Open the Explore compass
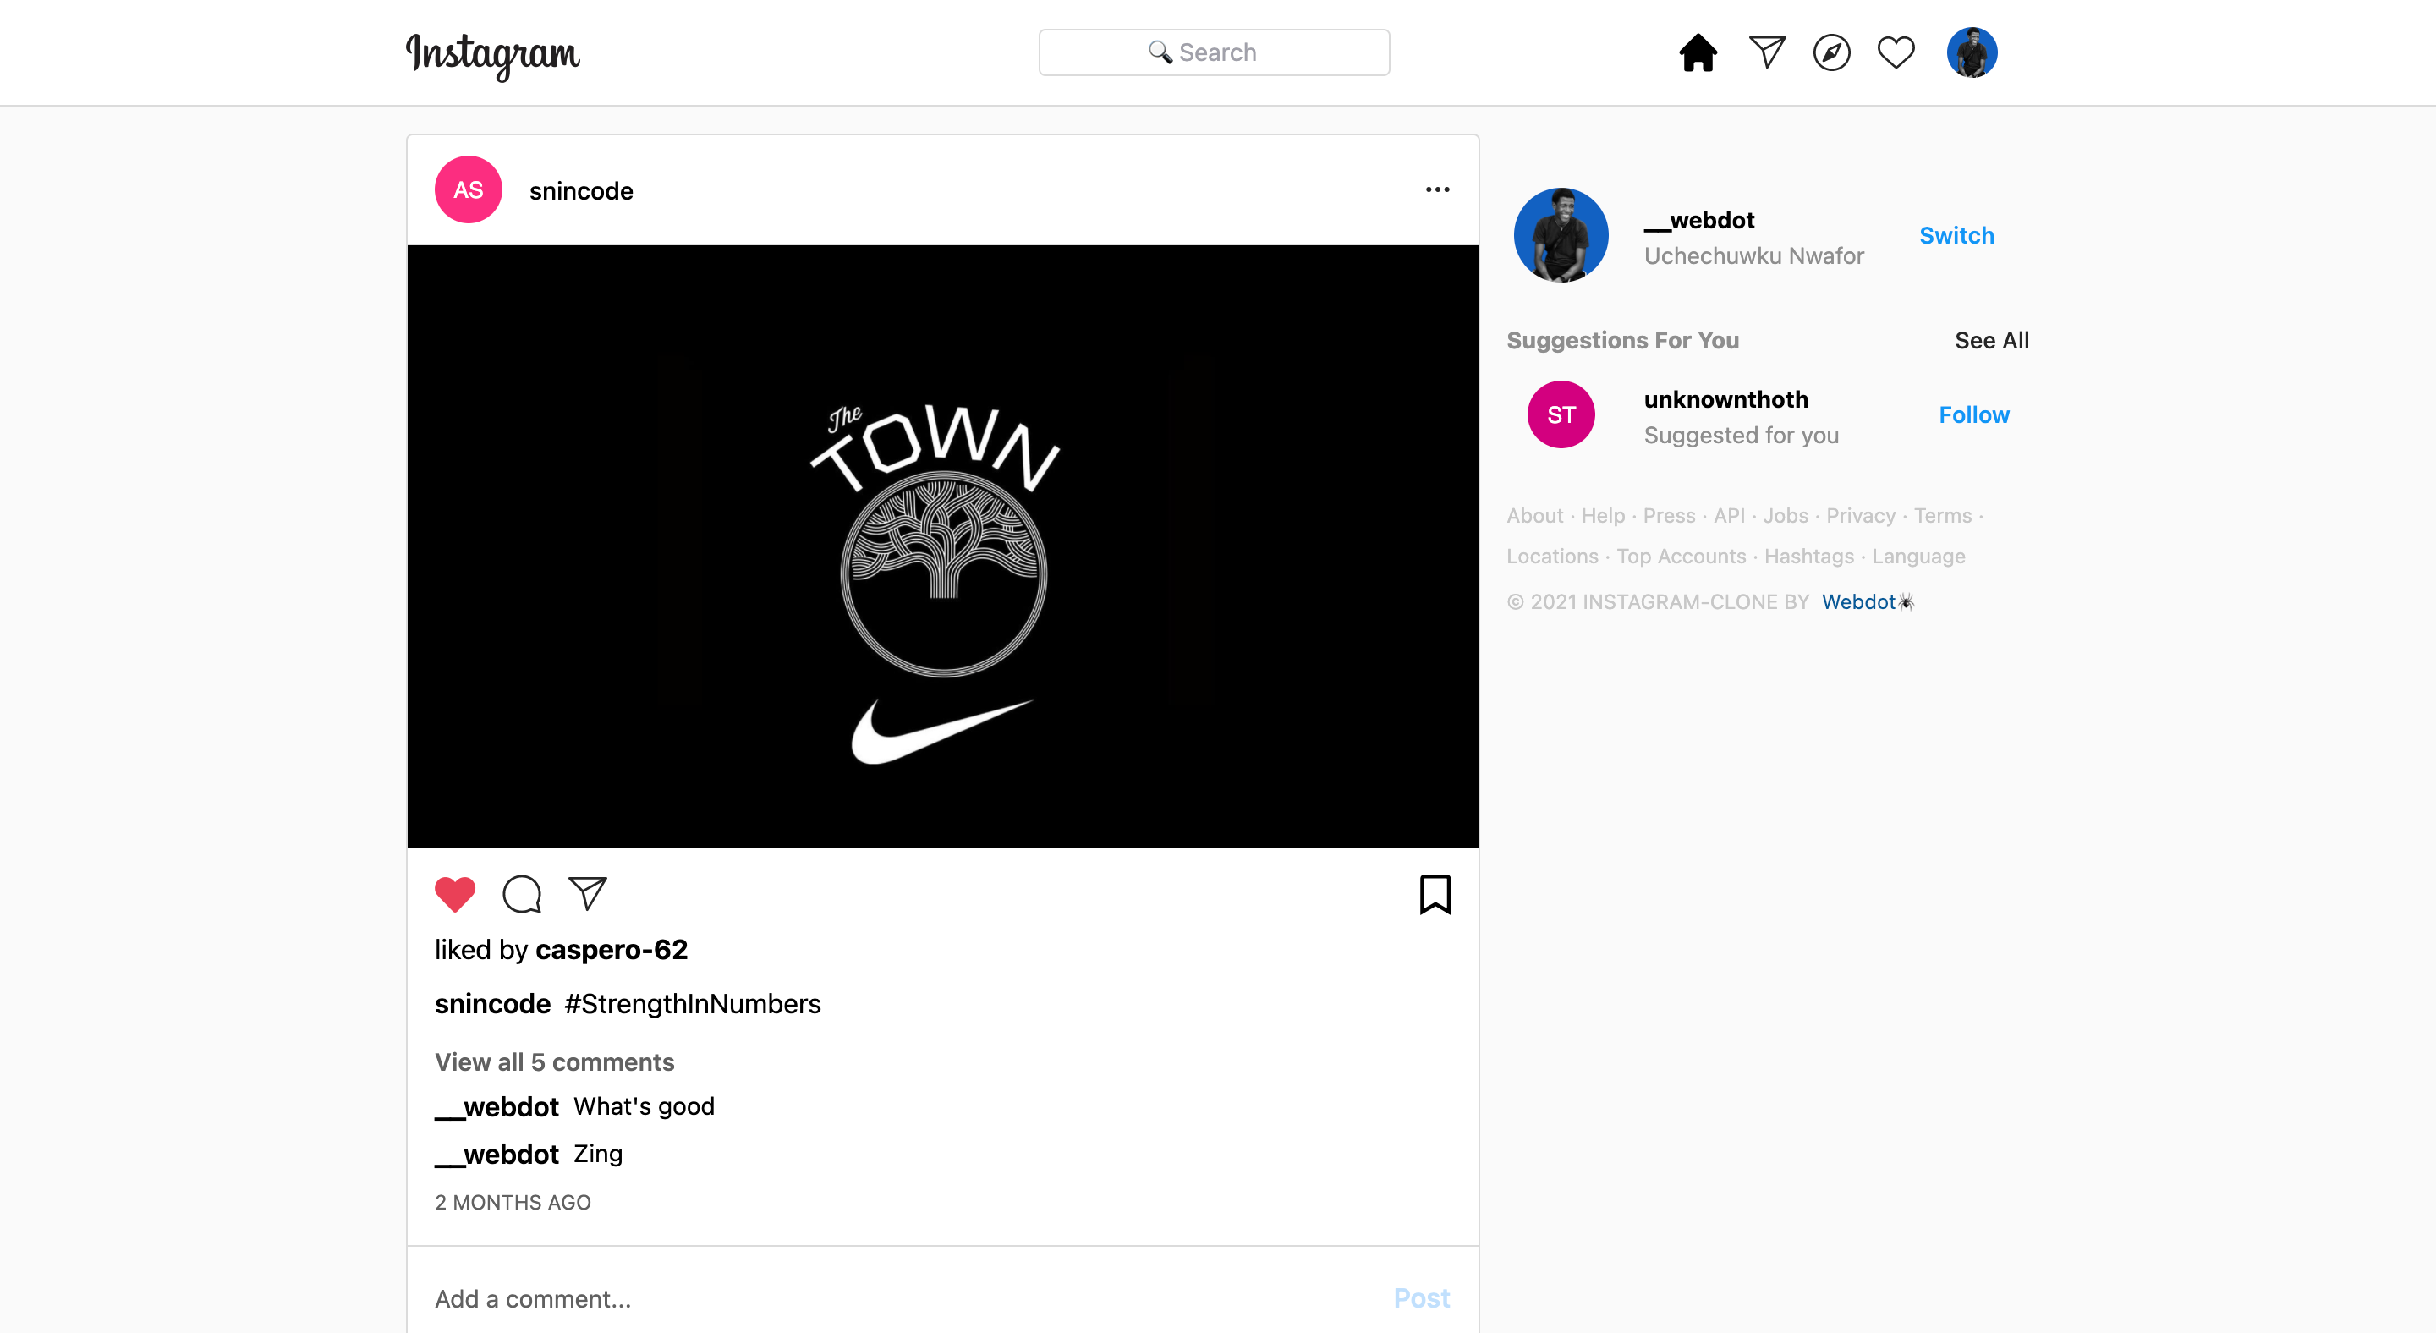This screenshot has width=2436, height=1333. 1832,53
